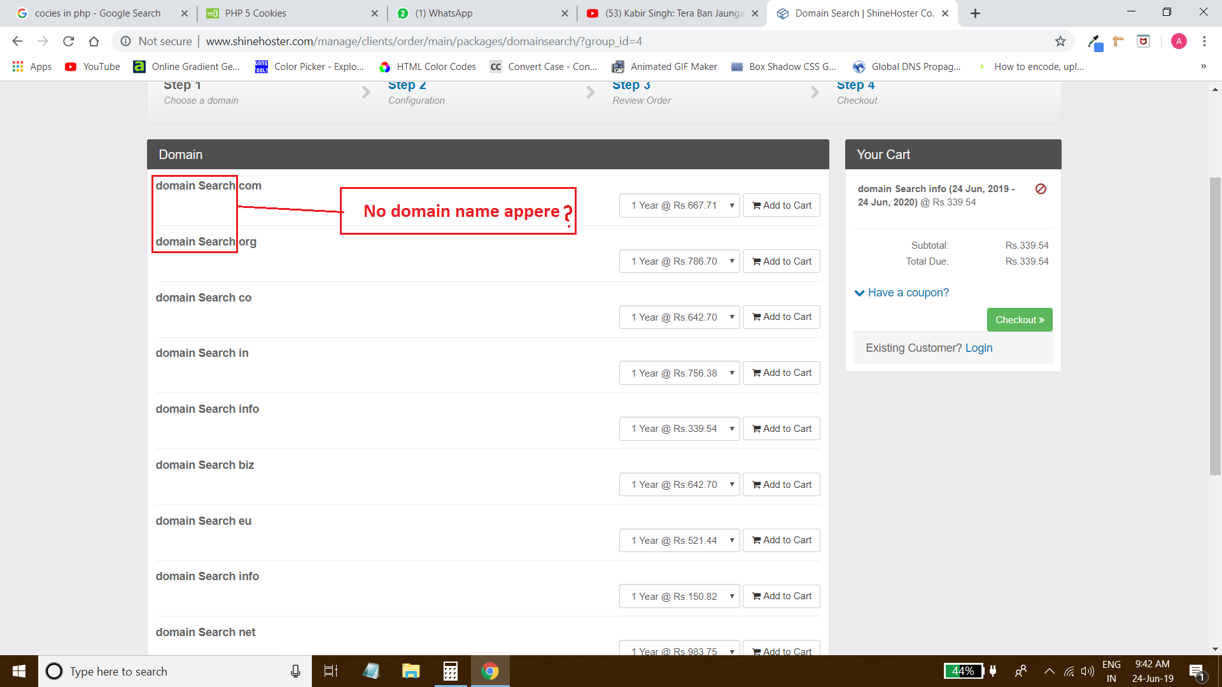Viewport: 1222px width, 687px height.
Task: Open Animated GIF Maker bookmark
Action: click(664, 67)
